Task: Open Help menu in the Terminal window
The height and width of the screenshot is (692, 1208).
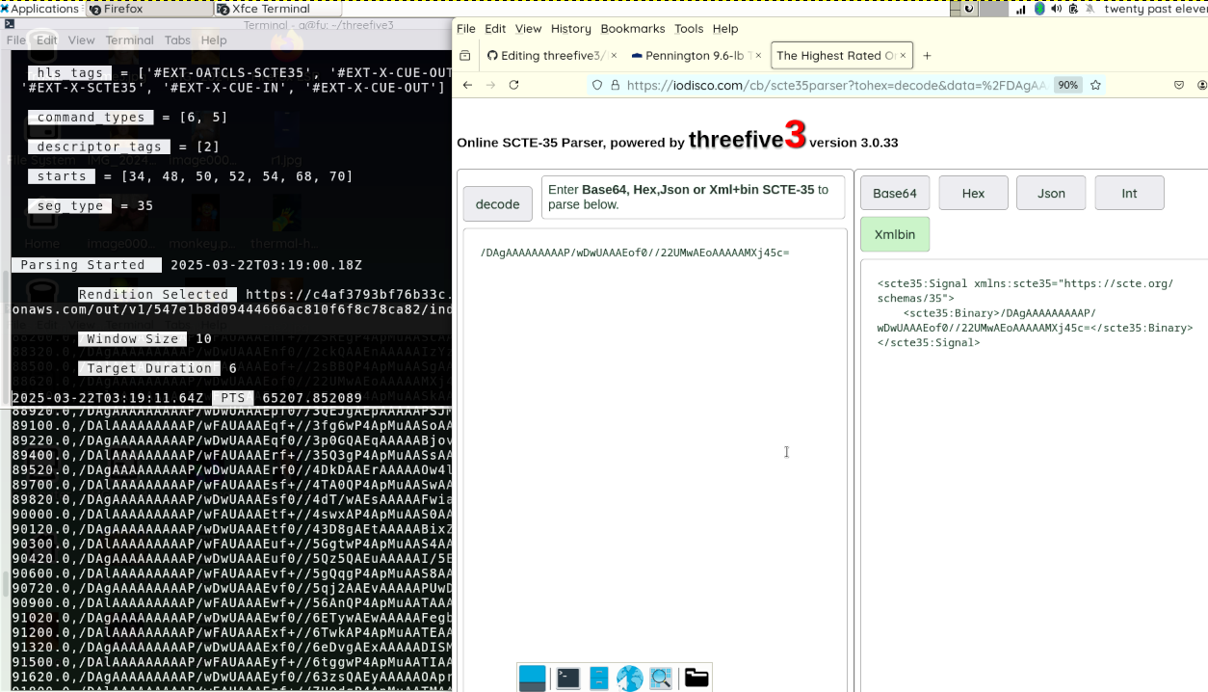Action: pos(214,40)
